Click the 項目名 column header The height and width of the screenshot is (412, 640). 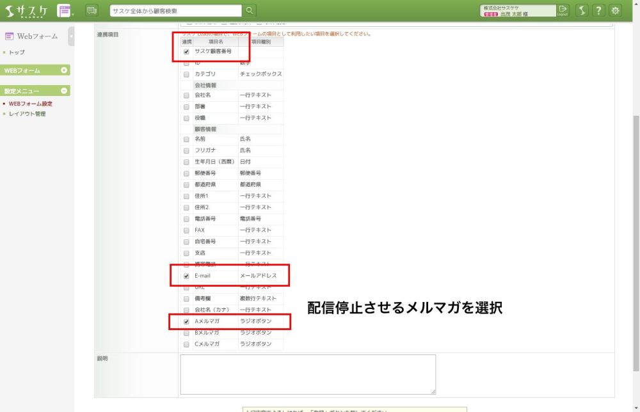[x=216, y=42]
